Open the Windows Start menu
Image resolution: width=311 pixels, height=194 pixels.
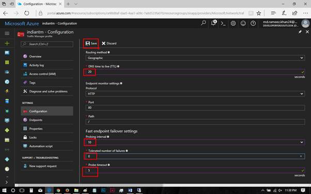pos(4,190)
